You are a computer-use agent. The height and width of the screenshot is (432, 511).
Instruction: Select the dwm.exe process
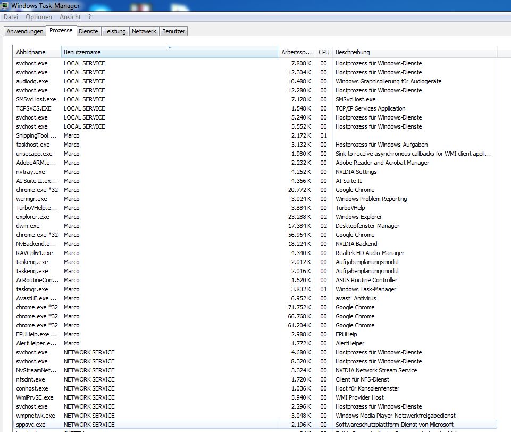point(255,226)
